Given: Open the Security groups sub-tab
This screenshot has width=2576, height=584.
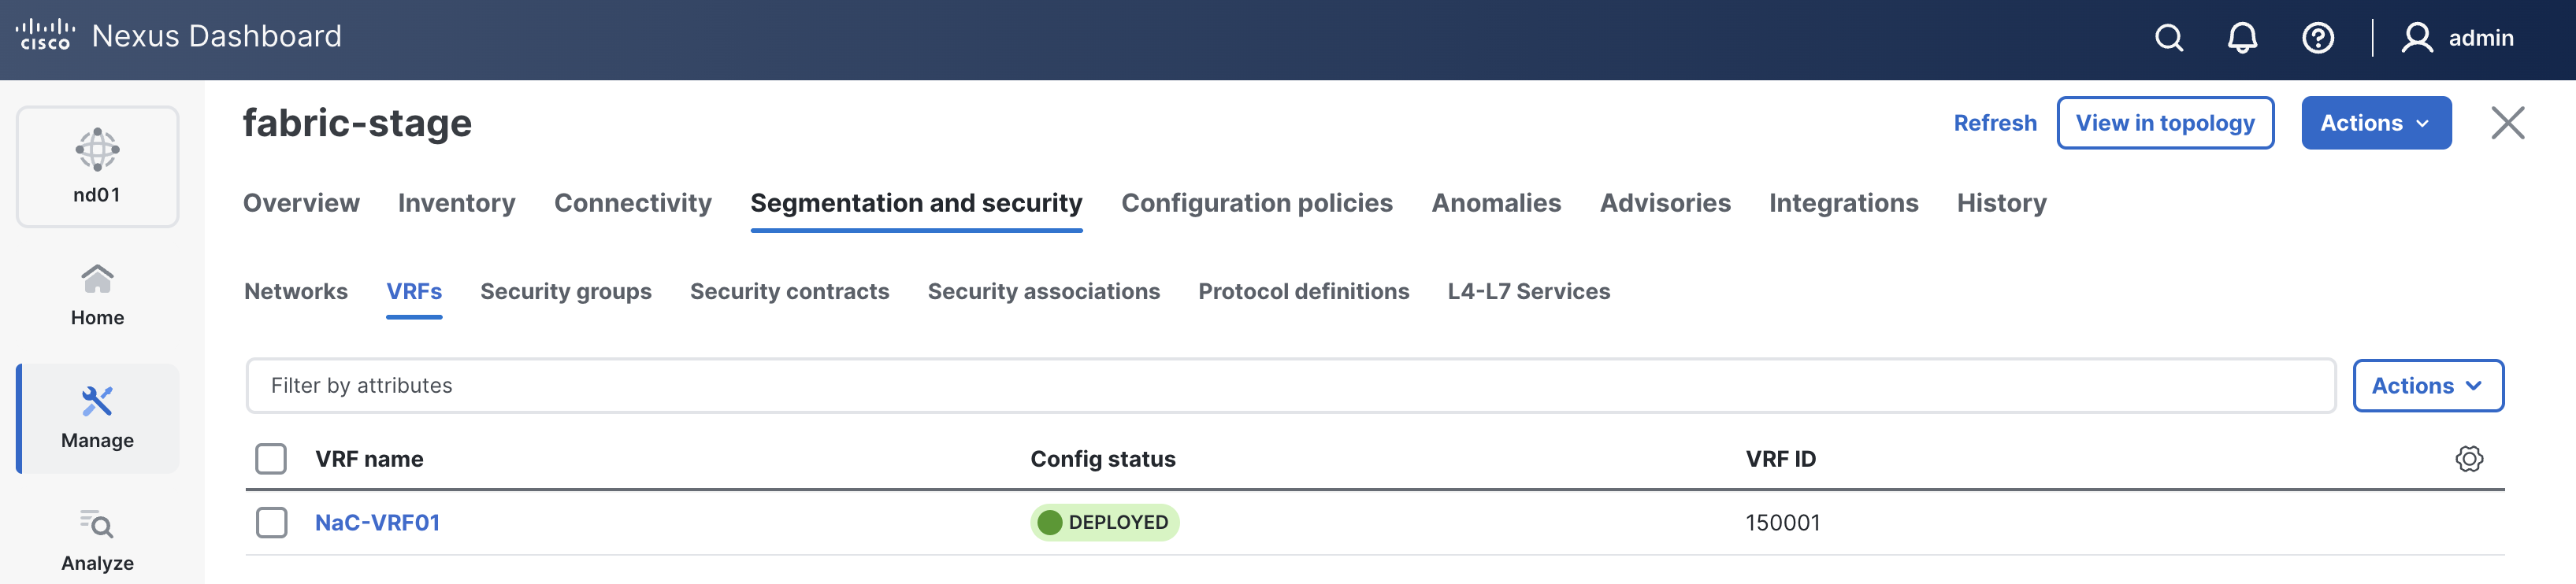Looking at the screenshot, I should [x=565, y=291].
